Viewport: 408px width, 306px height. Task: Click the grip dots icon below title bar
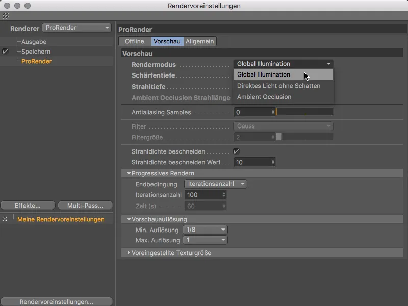(x=6, y=16)
